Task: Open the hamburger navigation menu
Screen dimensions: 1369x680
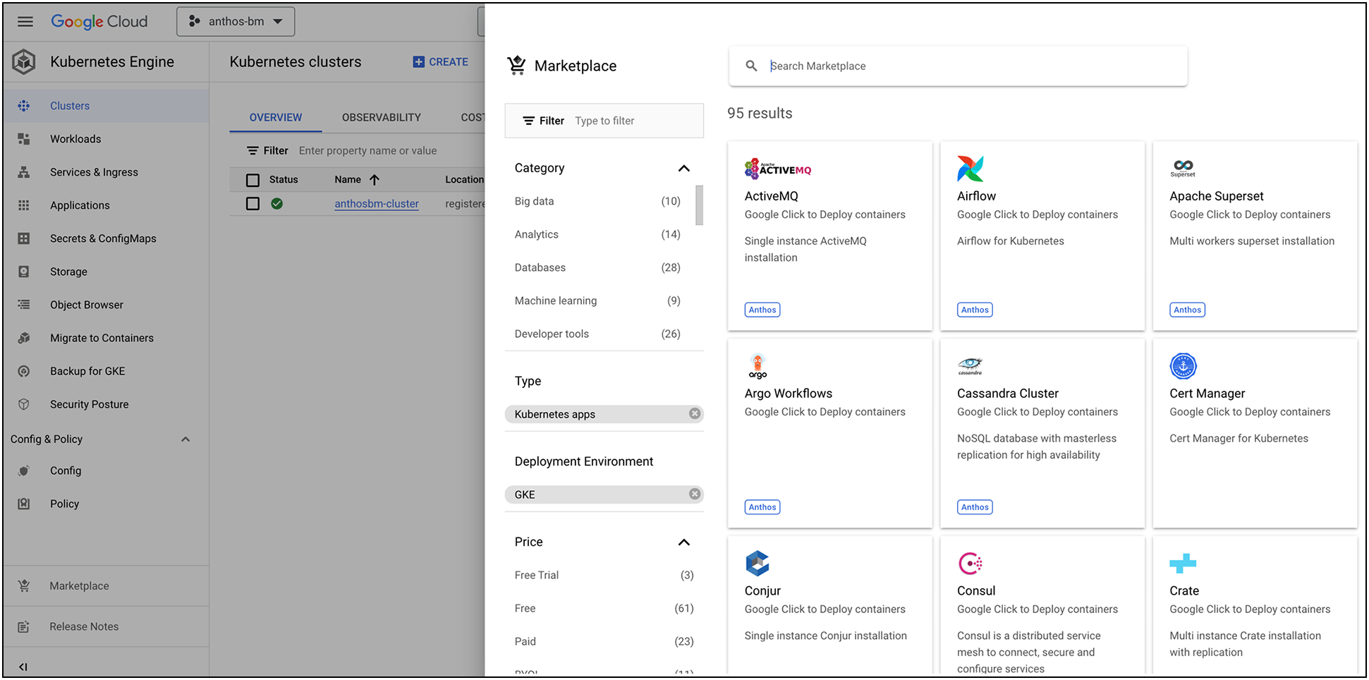Action: click(x=25, y=21)
